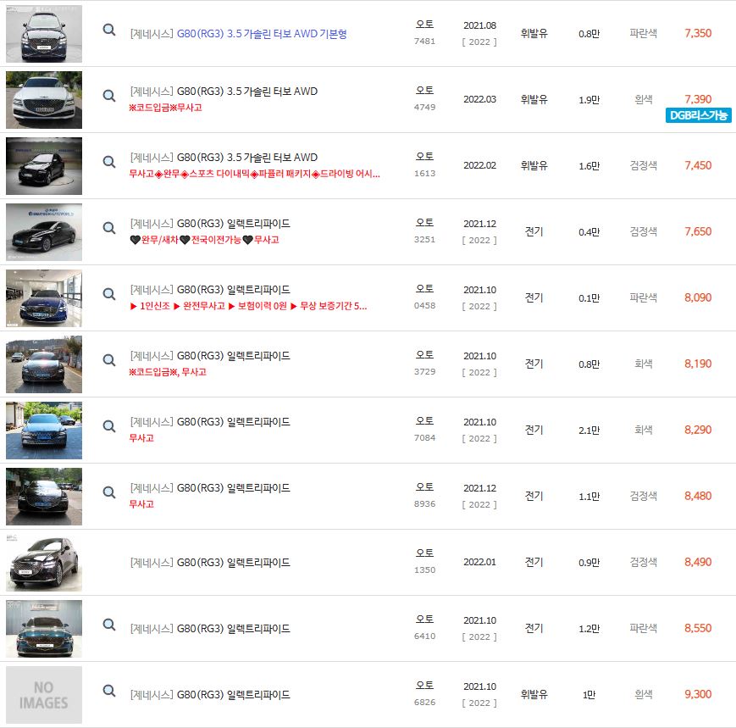The height and width of the screenshot is (728, 736).
Task: Open the magnifier preview for car number 8936
Action: (x=109, y=492)
